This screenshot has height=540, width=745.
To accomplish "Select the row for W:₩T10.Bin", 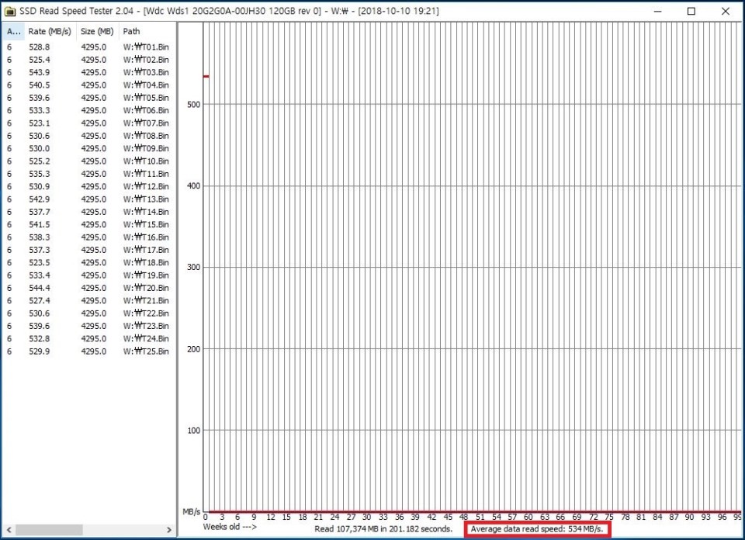I will (x=88, y=161).
